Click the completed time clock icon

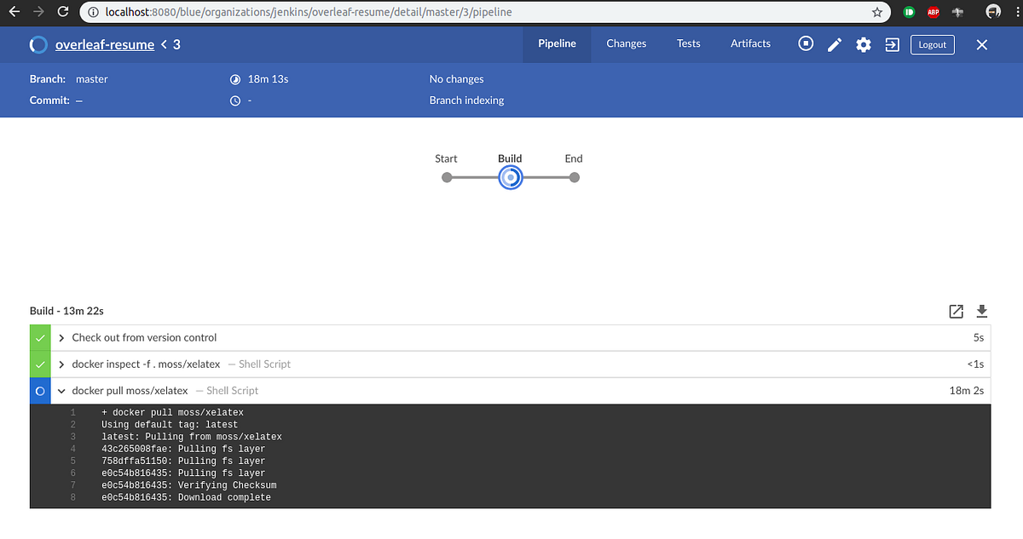point(235,100)
